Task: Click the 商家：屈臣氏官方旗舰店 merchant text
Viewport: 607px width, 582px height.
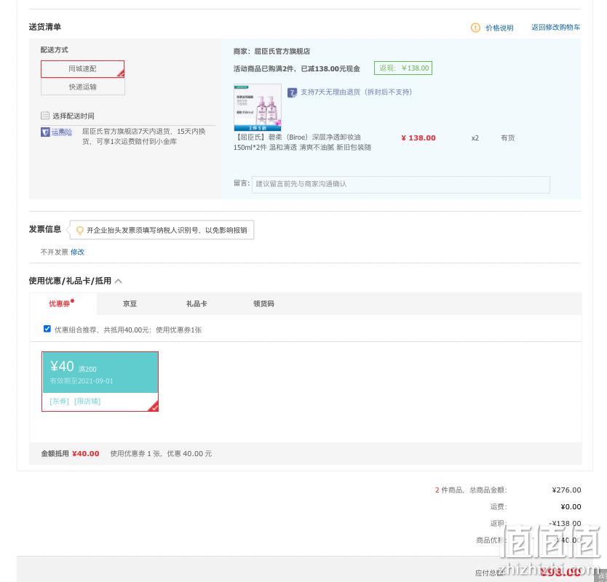Action: pos(271,51)
